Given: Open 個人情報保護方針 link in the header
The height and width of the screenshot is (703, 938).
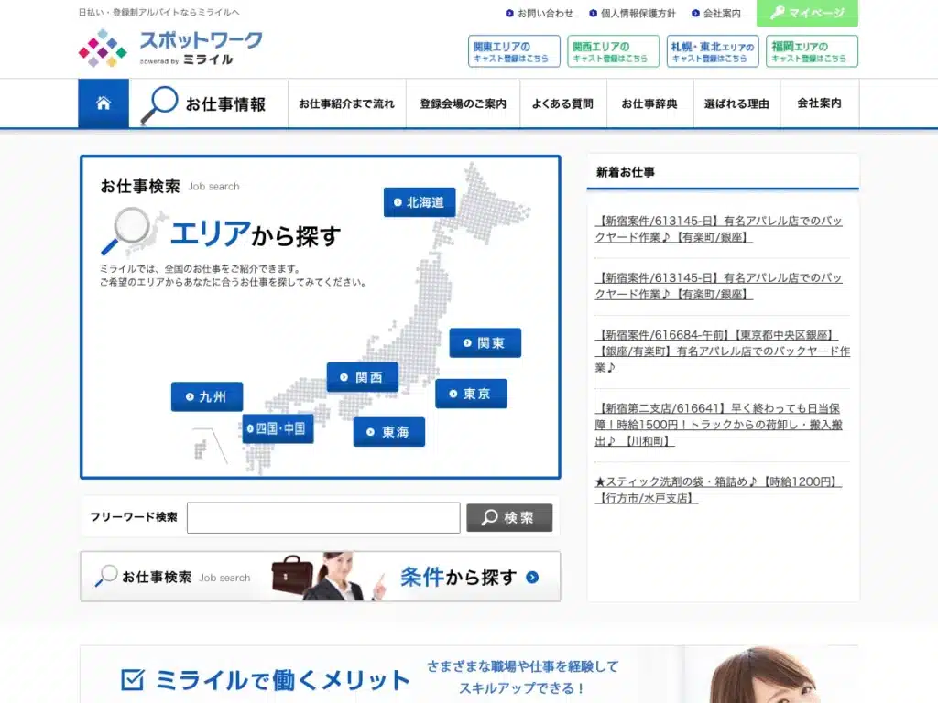Looking at the screenshot, I should click(632, 13).
